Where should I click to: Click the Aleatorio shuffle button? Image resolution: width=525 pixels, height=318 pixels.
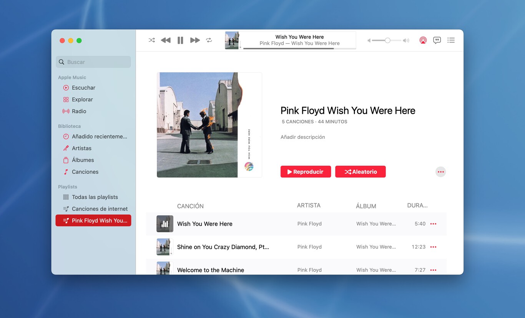361,171
